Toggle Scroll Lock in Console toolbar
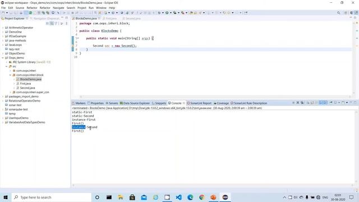Screen dimensions: 359x202 click(312, 103)
